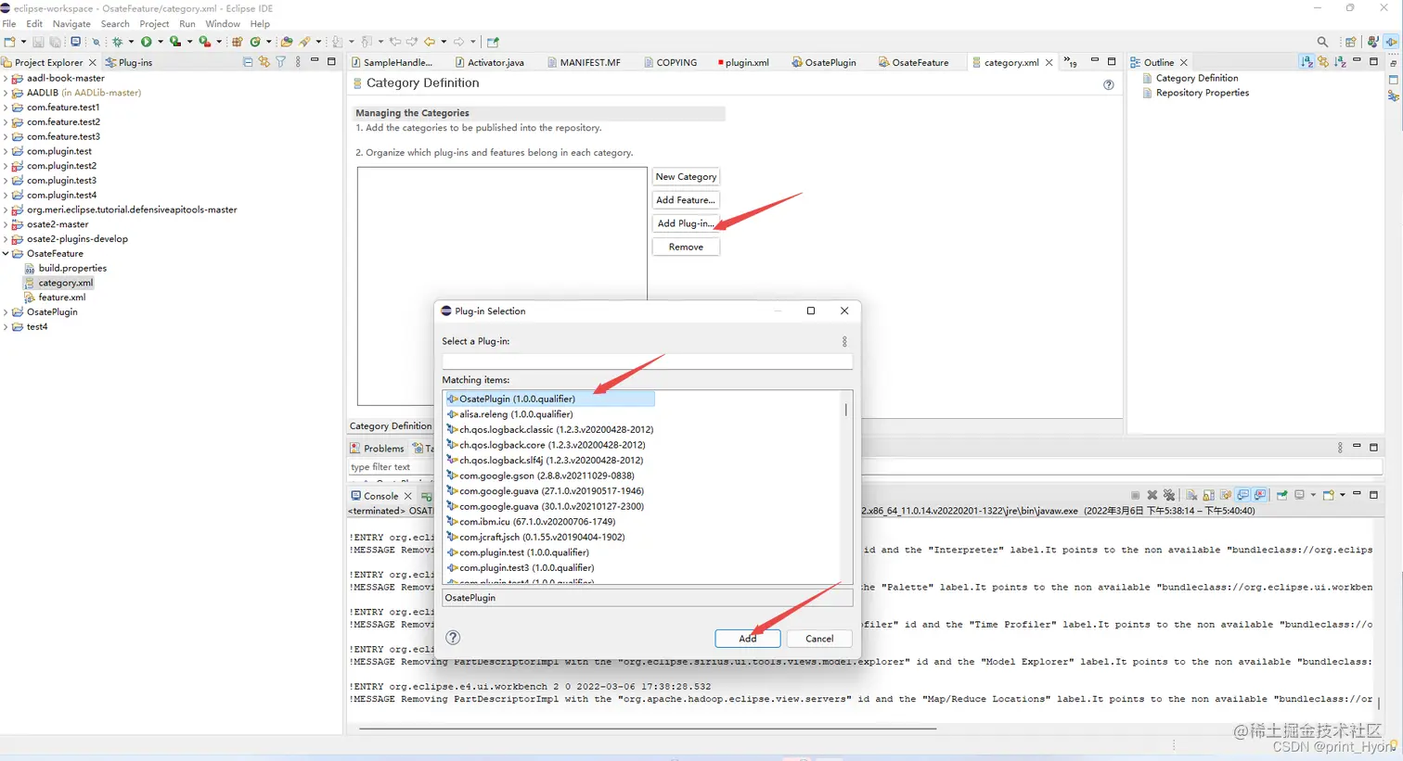Switch to the MANIFEST.MF editor tab
1403x761 pixels.
click(584, 62)
